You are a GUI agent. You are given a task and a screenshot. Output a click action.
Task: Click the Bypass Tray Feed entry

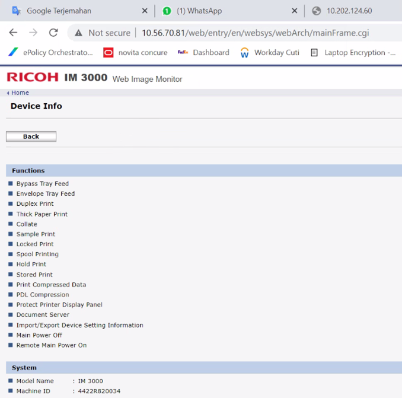tap(43, 184)
